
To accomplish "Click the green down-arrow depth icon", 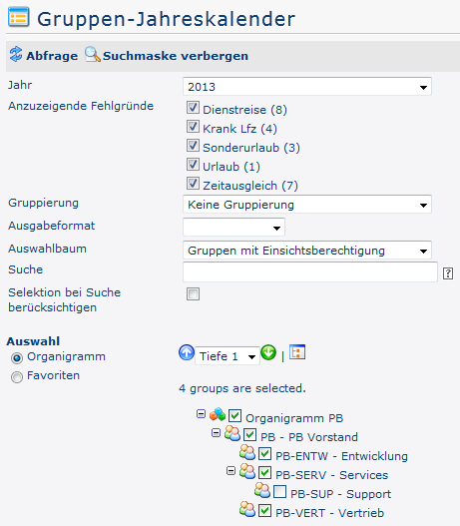I will click(268, 352).
